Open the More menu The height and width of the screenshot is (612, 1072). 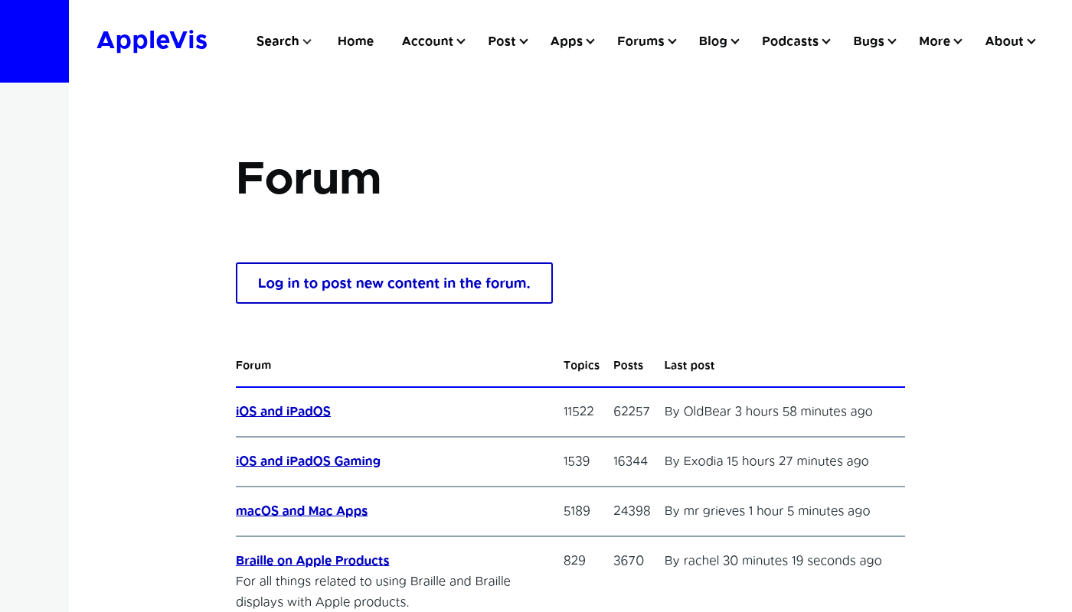point(940,41)
